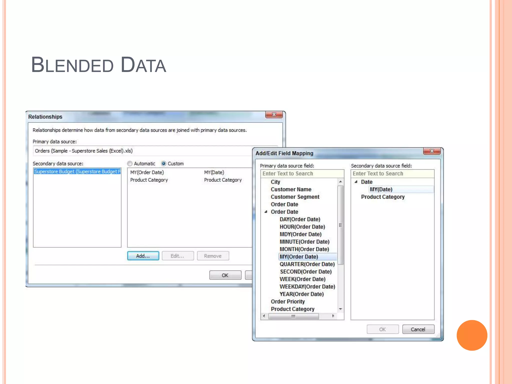The height and width of the screenshot is (384, 512).
Task: Select SECOND(Order Date) field
Action: (306, 272)
